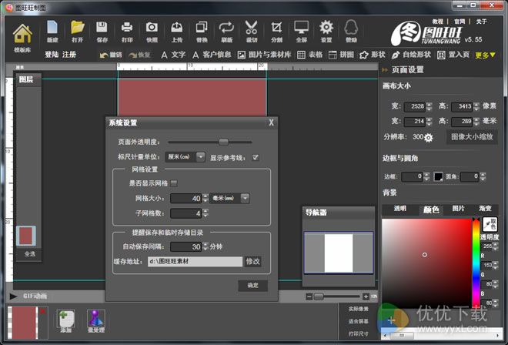Image resolution: width=508 pixels, height=345 pixels.
Task: Click the 赞助 penguin icon
Action: [351, 27]
